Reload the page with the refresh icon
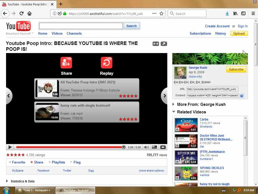The image size is (258, 194). (21, 13)
